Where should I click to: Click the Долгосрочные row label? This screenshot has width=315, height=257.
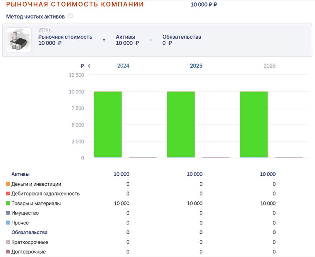28,252
